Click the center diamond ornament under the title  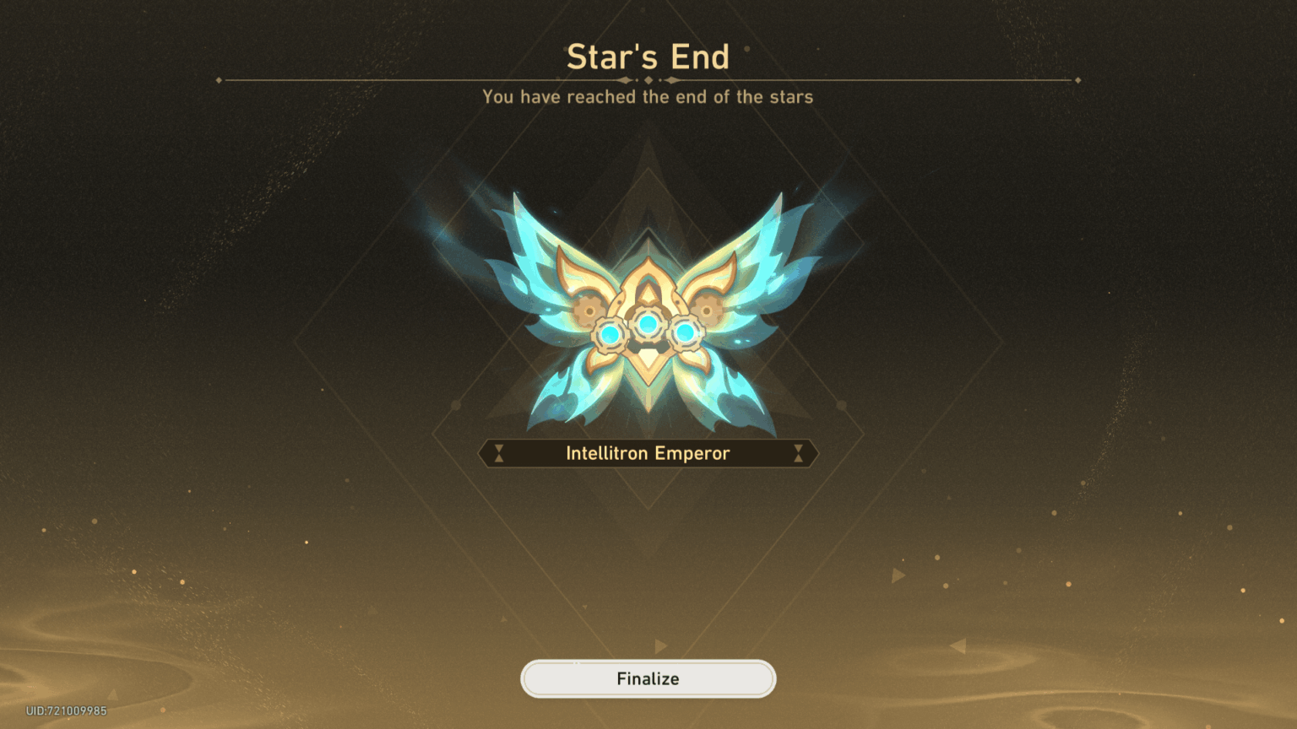tap(648, 80)
